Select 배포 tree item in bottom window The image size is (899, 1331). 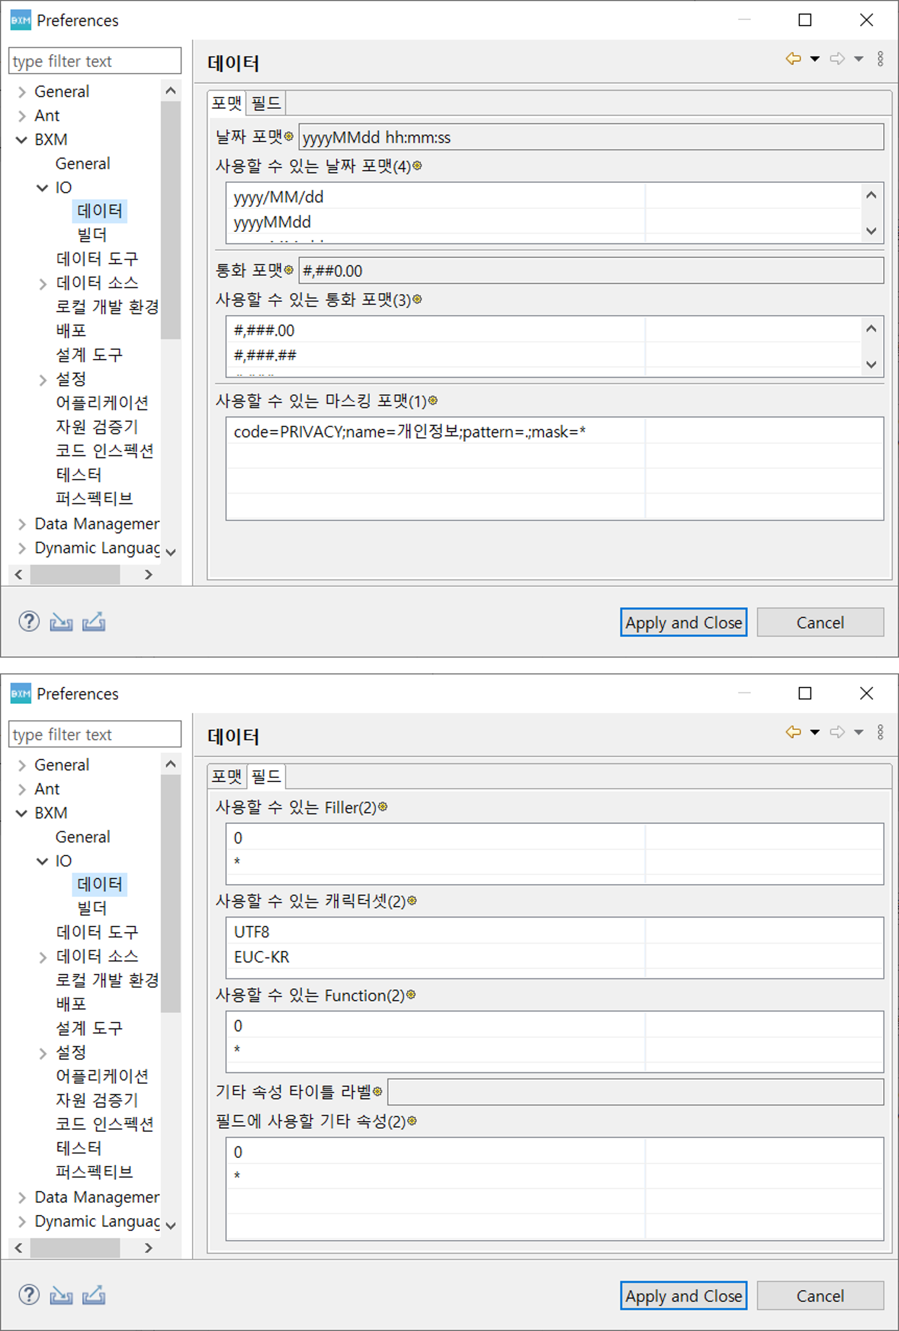[x=71, y=1004]
